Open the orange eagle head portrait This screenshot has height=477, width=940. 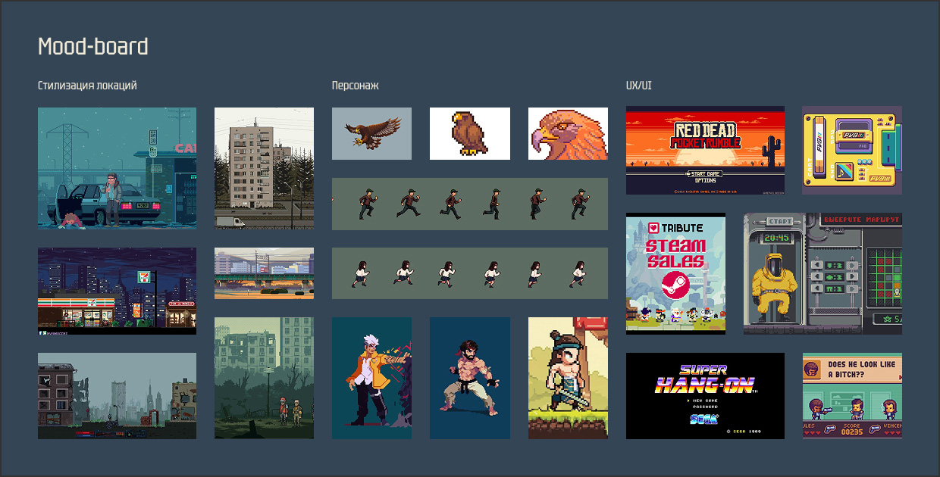click(568, 133)
